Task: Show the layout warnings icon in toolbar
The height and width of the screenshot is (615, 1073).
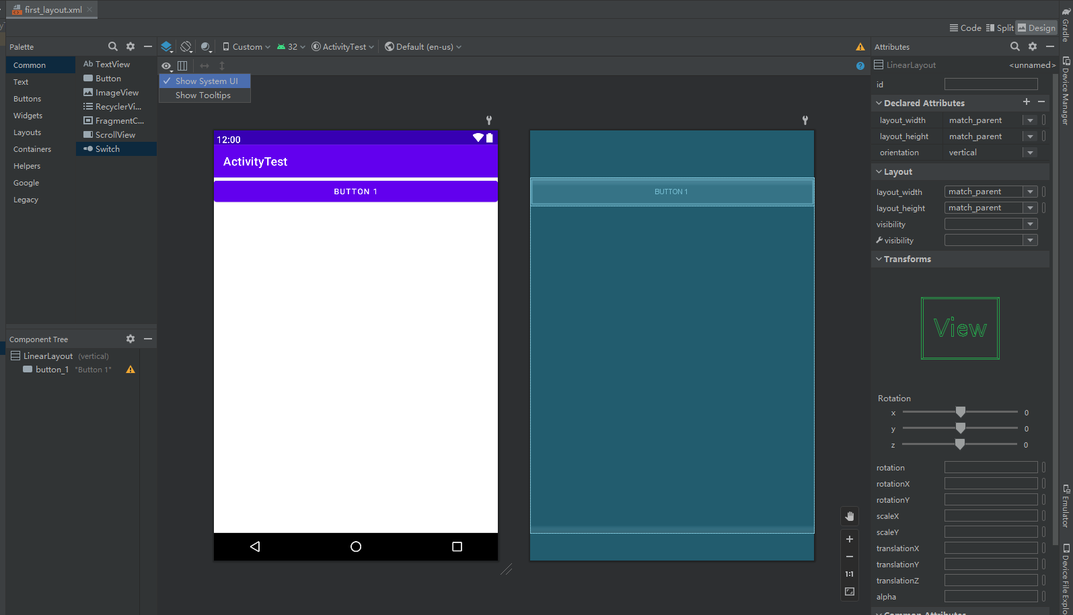Action: [x=860, y=47]
